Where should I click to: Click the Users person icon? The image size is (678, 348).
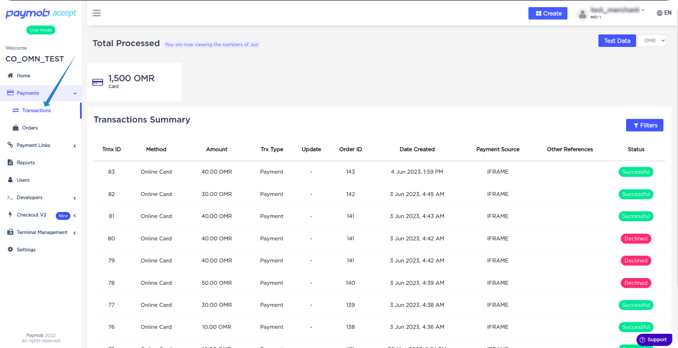pos(10,180)
